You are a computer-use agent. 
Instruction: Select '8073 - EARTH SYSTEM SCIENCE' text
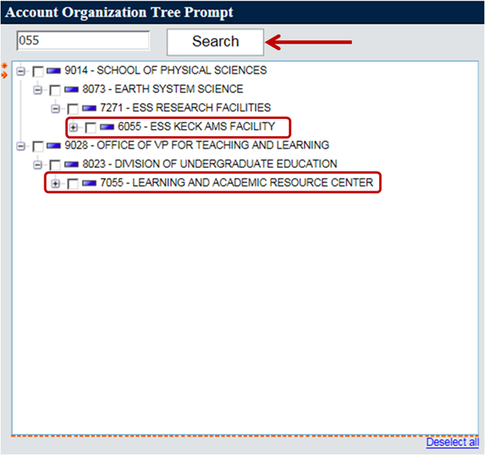coord(162,89)
